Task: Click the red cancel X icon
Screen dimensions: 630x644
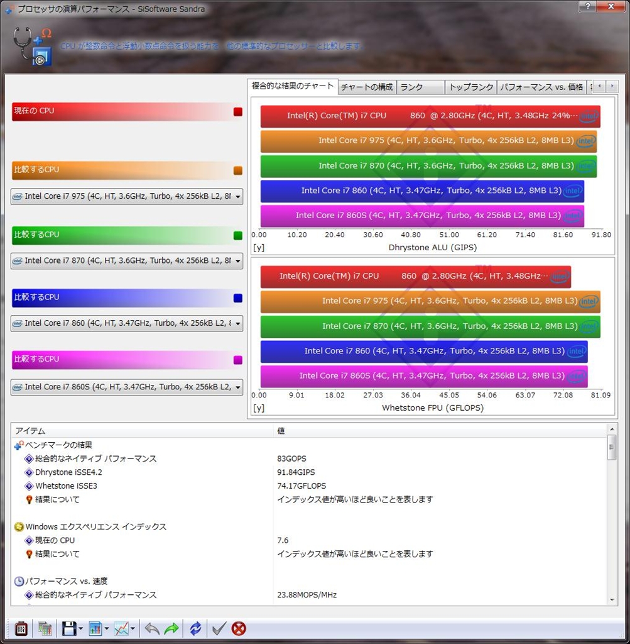Action: pos(239,628)
